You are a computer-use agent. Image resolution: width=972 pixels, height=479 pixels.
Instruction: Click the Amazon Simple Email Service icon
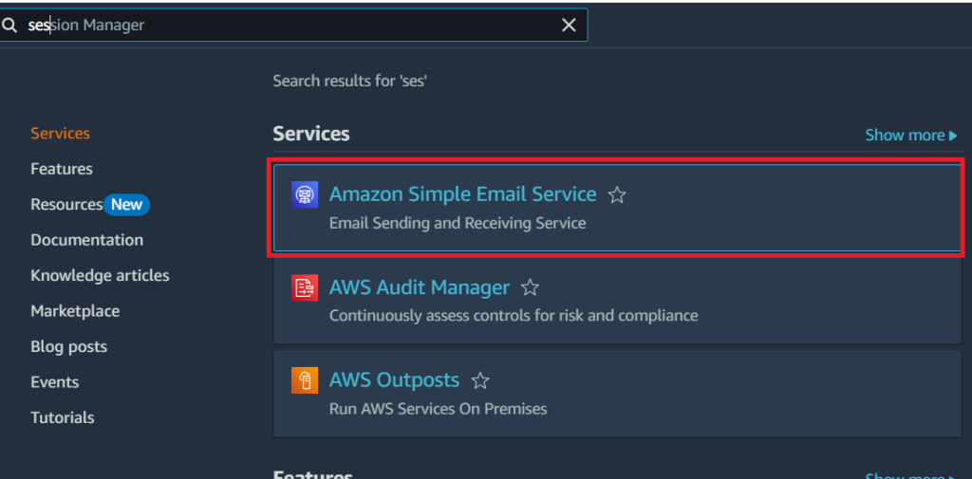(305, 194)
